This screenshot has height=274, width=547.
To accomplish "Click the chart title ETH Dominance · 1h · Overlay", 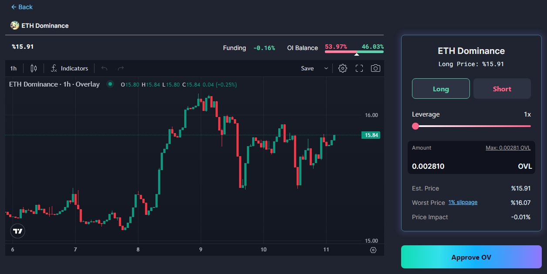I will coord(54,84).
